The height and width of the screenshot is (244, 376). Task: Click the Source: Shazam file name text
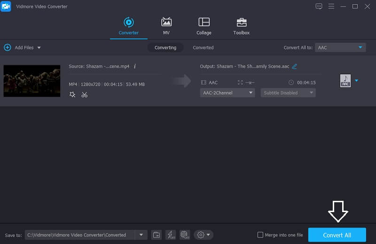click(x=99, y=66)
